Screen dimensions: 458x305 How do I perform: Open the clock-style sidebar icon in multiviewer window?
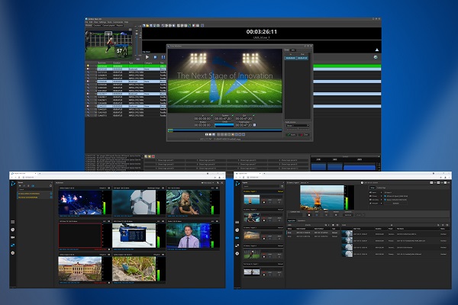[x=12, y=230]
